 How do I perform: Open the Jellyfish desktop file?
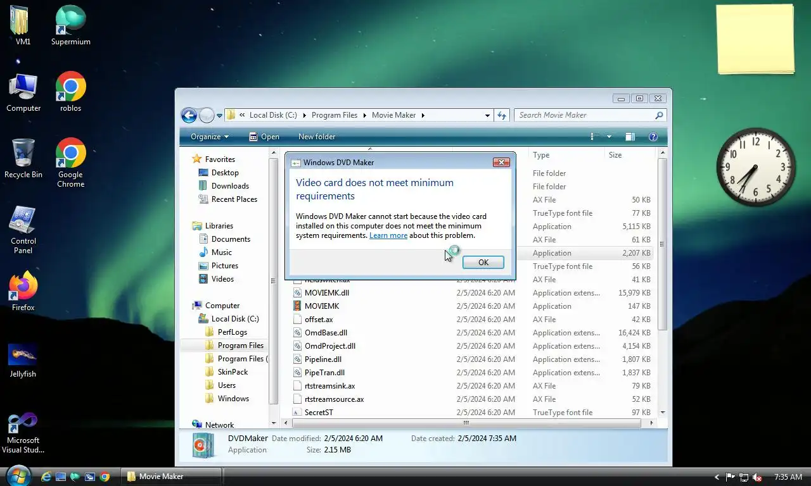[x=23, y=359]
